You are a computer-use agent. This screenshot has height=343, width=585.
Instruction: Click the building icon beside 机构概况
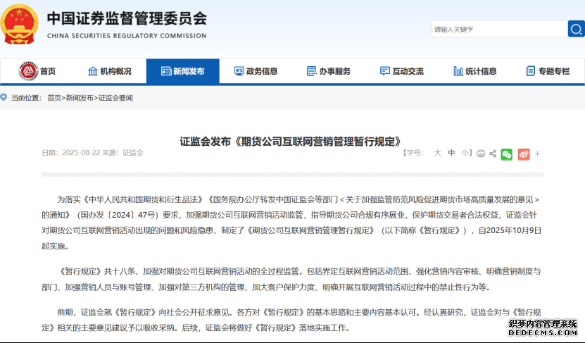click(92, 71)
